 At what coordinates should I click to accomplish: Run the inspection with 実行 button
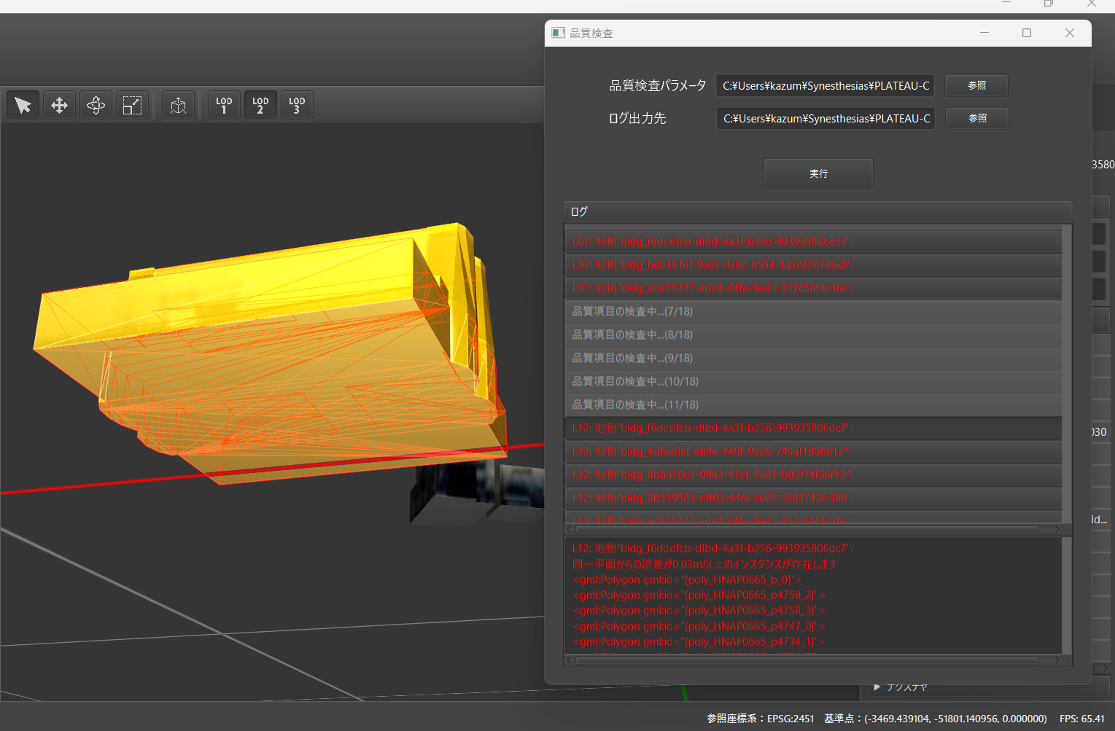coord(818,174)
